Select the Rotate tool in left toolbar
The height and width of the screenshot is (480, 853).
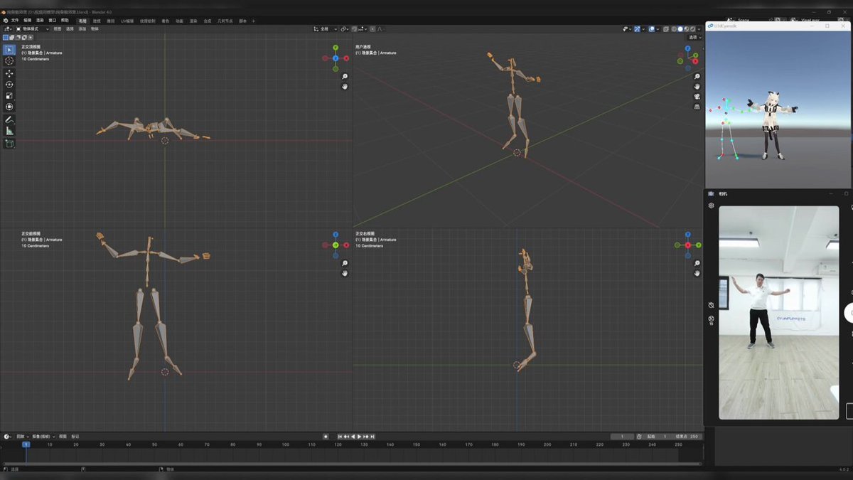[x=9, y=84]
